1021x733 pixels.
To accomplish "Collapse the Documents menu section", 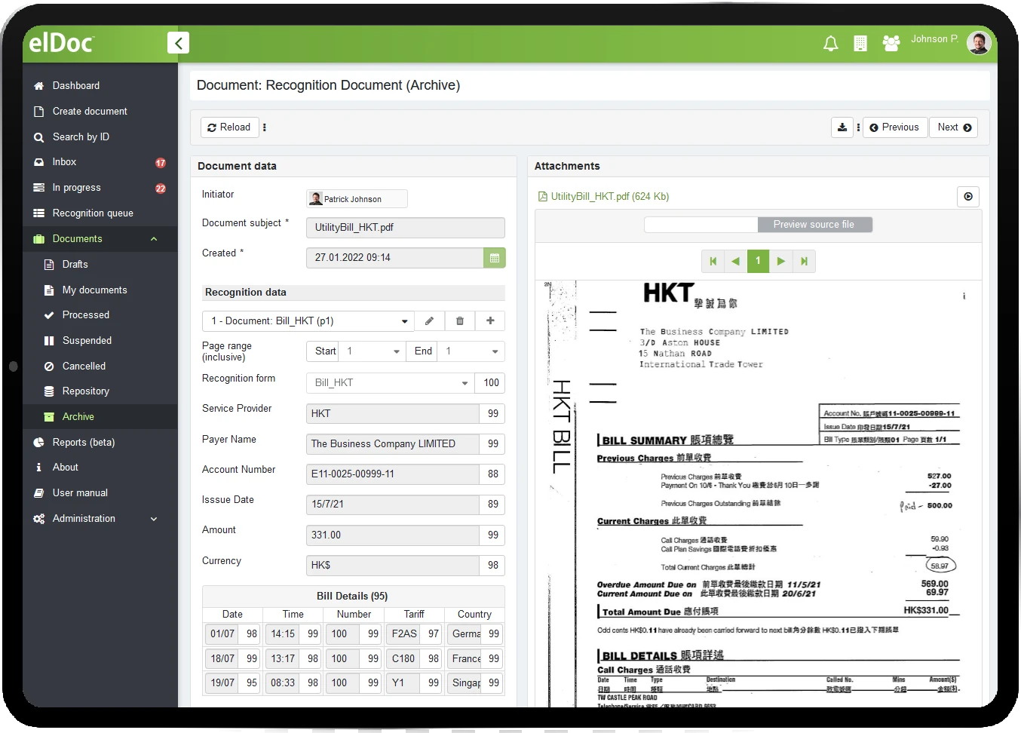I will [x=154, y=239].
